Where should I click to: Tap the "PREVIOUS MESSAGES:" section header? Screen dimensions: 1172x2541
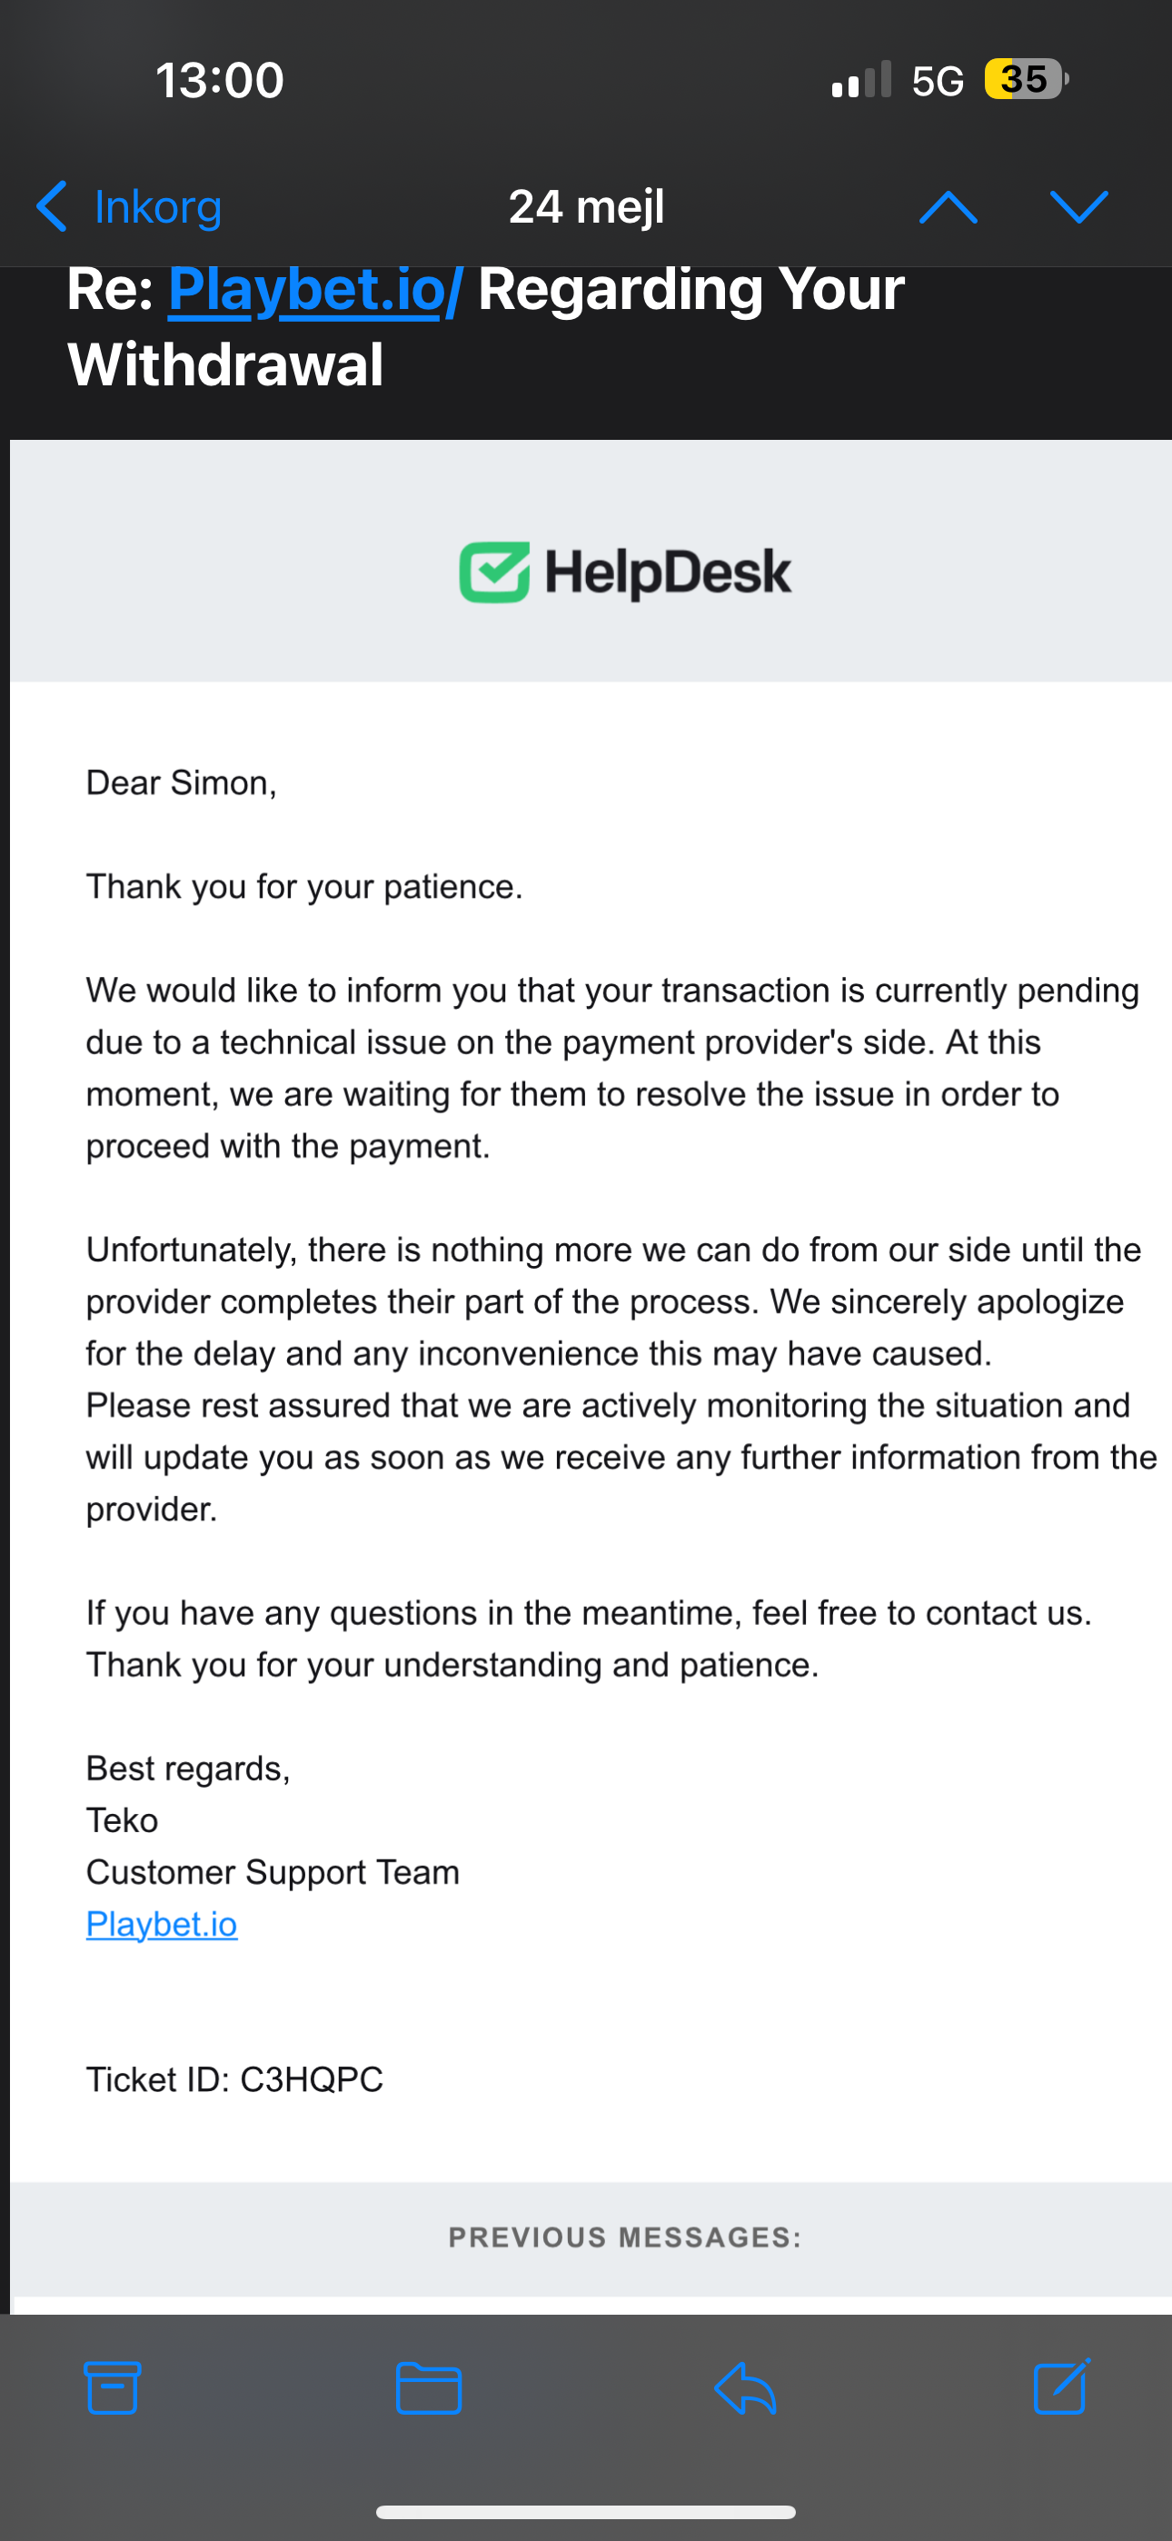coord(624,2237)
